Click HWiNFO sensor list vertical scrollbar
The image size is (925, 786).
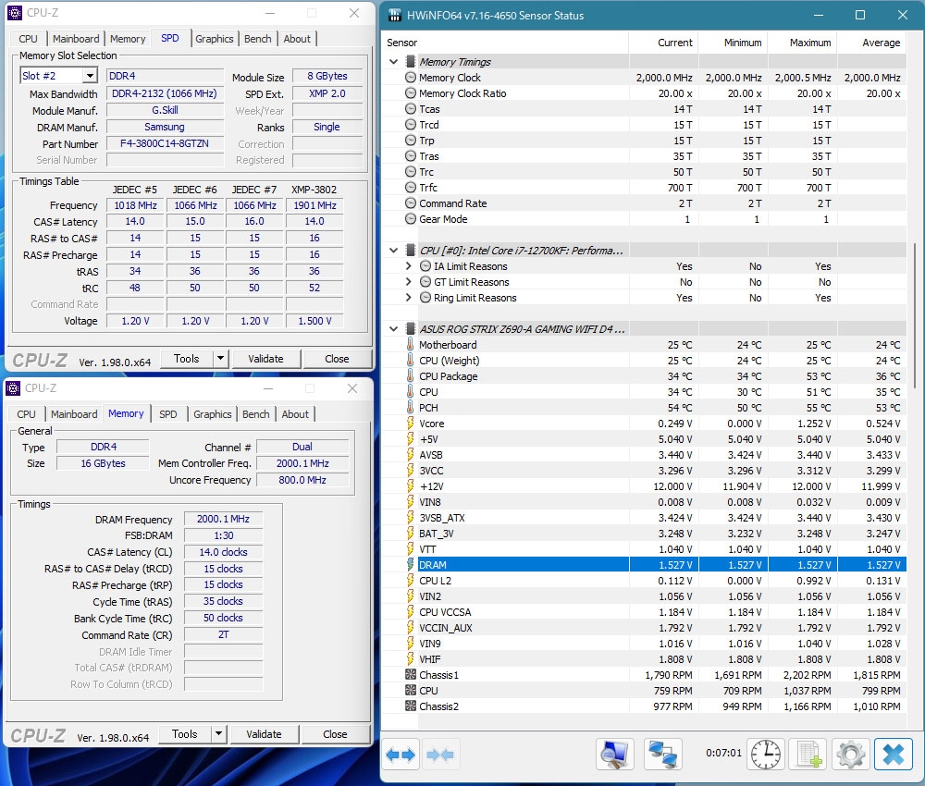pyautogui.click(x=915, y=315)
